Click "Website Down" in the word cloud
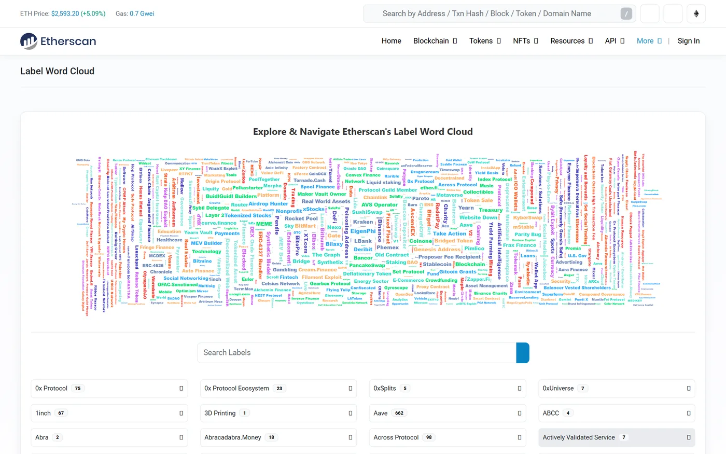Viewport: 726px width, 454px height. tap(478, 218)
